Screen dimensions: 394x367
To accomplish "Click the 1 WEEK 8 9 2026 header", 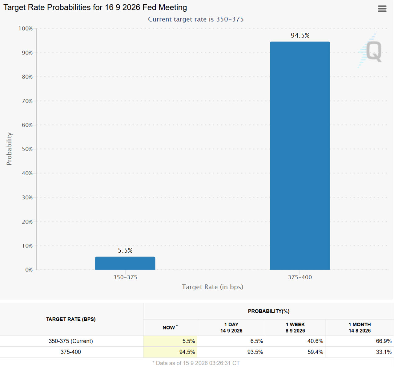I will pos(295,328).
